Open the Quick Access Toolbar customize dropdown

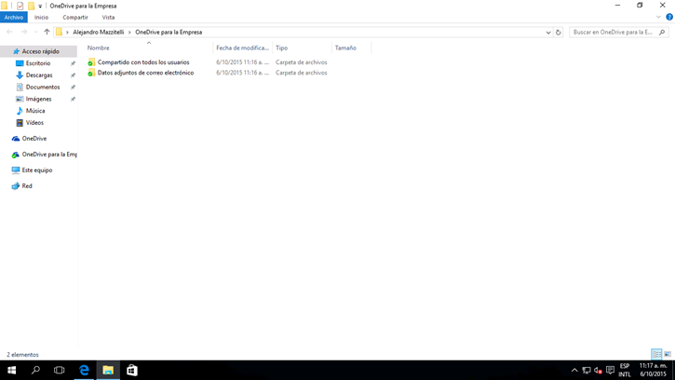point(40,6)
